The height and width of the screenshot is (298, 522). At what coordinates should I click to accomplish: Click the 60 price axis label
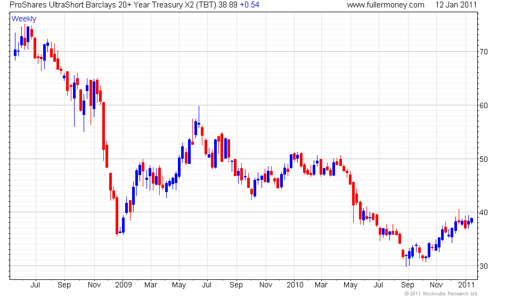point(484,105)
